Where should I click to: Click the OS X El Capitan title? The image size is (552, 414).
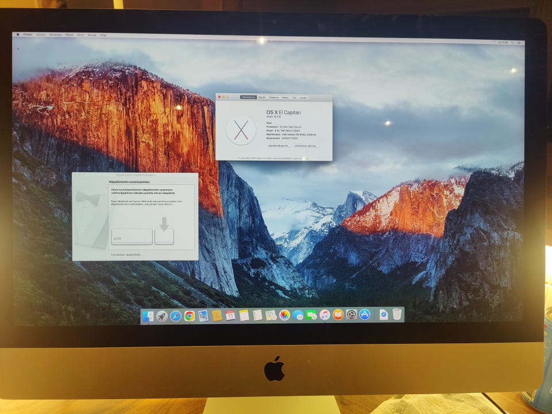click(x=283, y=112)
